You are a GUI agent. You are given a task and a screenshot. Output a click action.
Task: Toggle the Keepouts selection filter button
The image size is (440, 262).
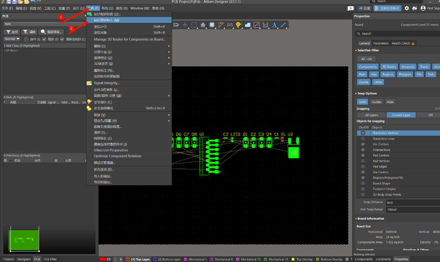point(408,67)
